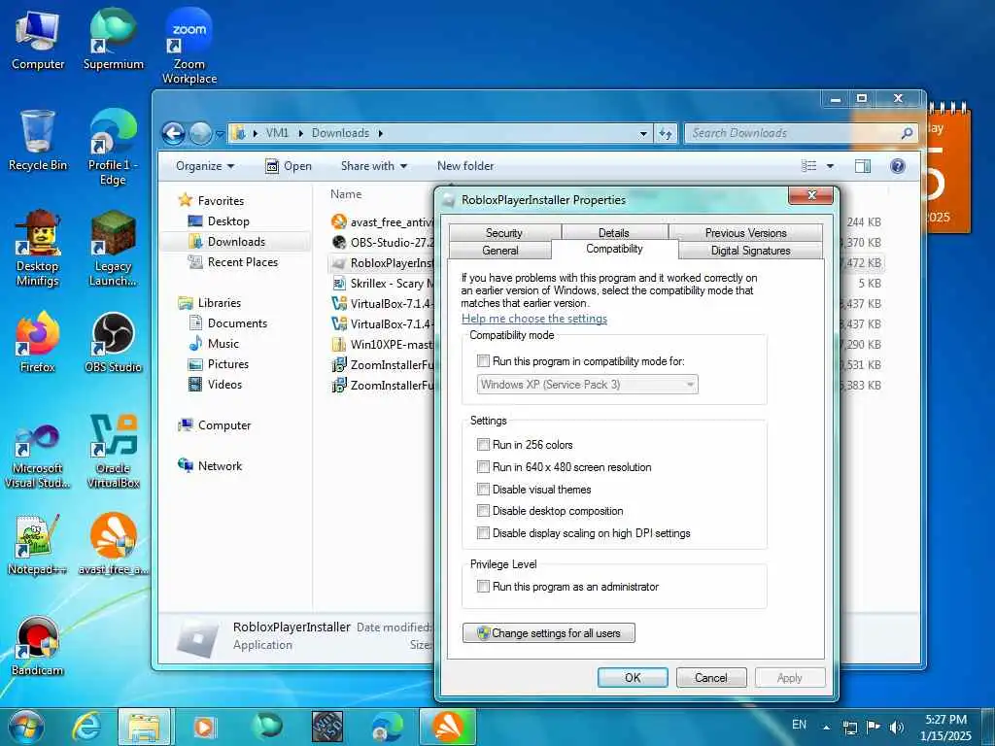Select the OBS-Studio-27.2 file
995x746 pixels.
coord(382,242)
